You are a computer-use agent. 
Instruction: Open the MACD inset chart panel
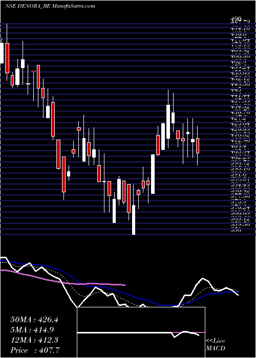coord(141,332)
